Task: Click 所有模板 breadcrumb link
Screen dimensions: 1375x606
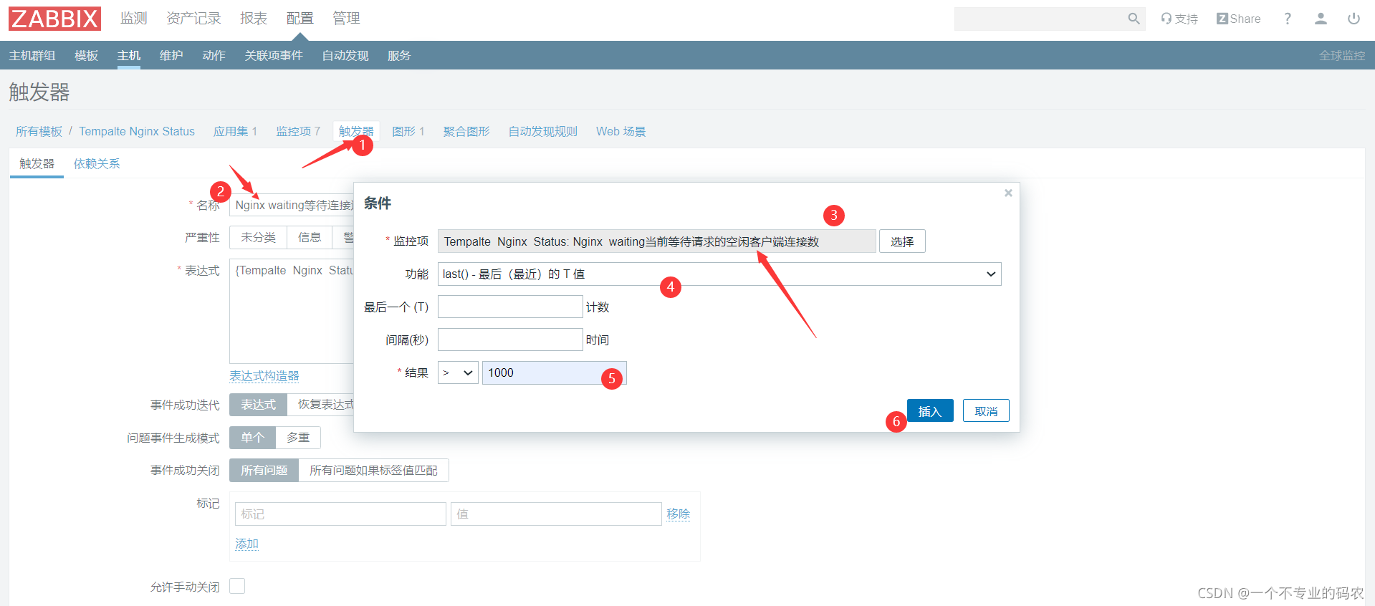Action: pos(39,131)
